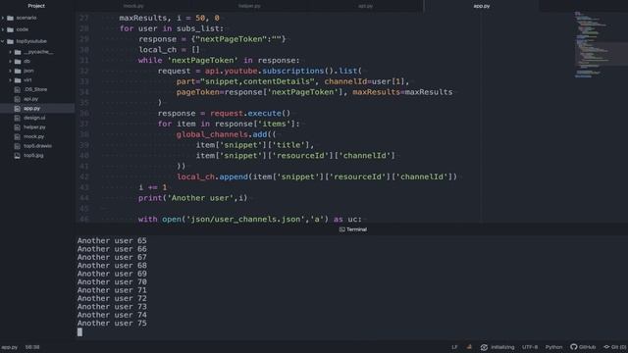Click the UTF-8 encoding selector
This screenshot has width=628, height=353.
point(530,347)
